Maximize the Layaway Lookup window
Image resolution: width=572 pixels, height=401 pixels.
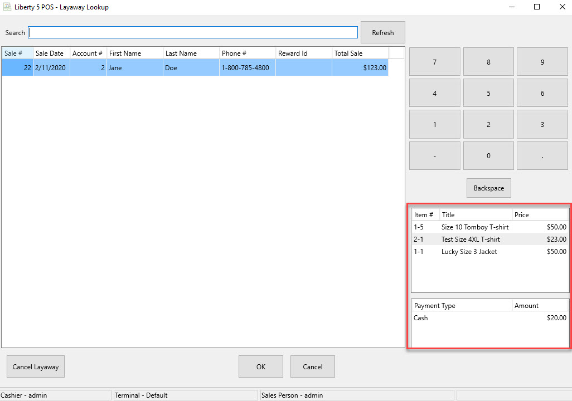[x=537, y=7]
